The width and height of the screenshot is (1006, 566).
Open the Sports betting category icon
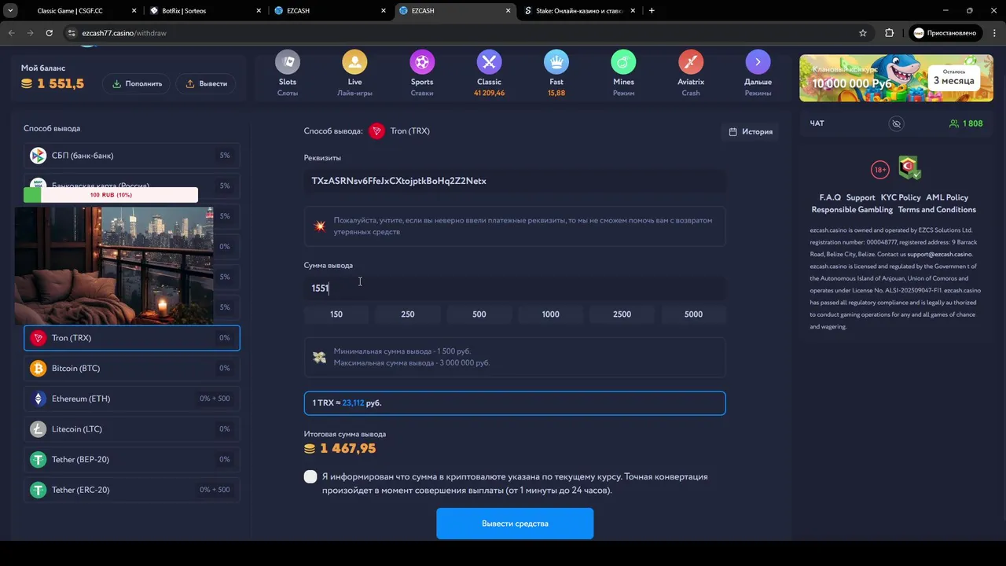pyautogui.click(x=422, y=62)
